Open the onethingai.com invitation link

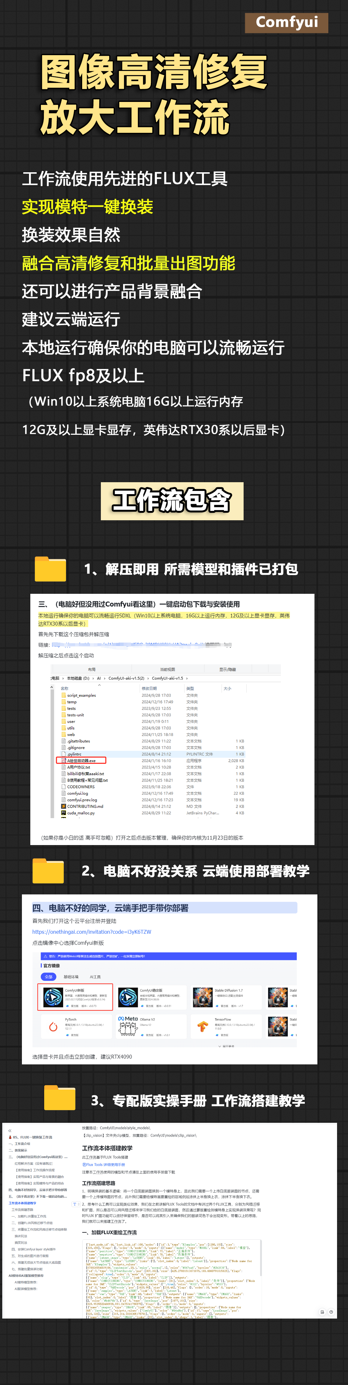[x=92, y=932]
